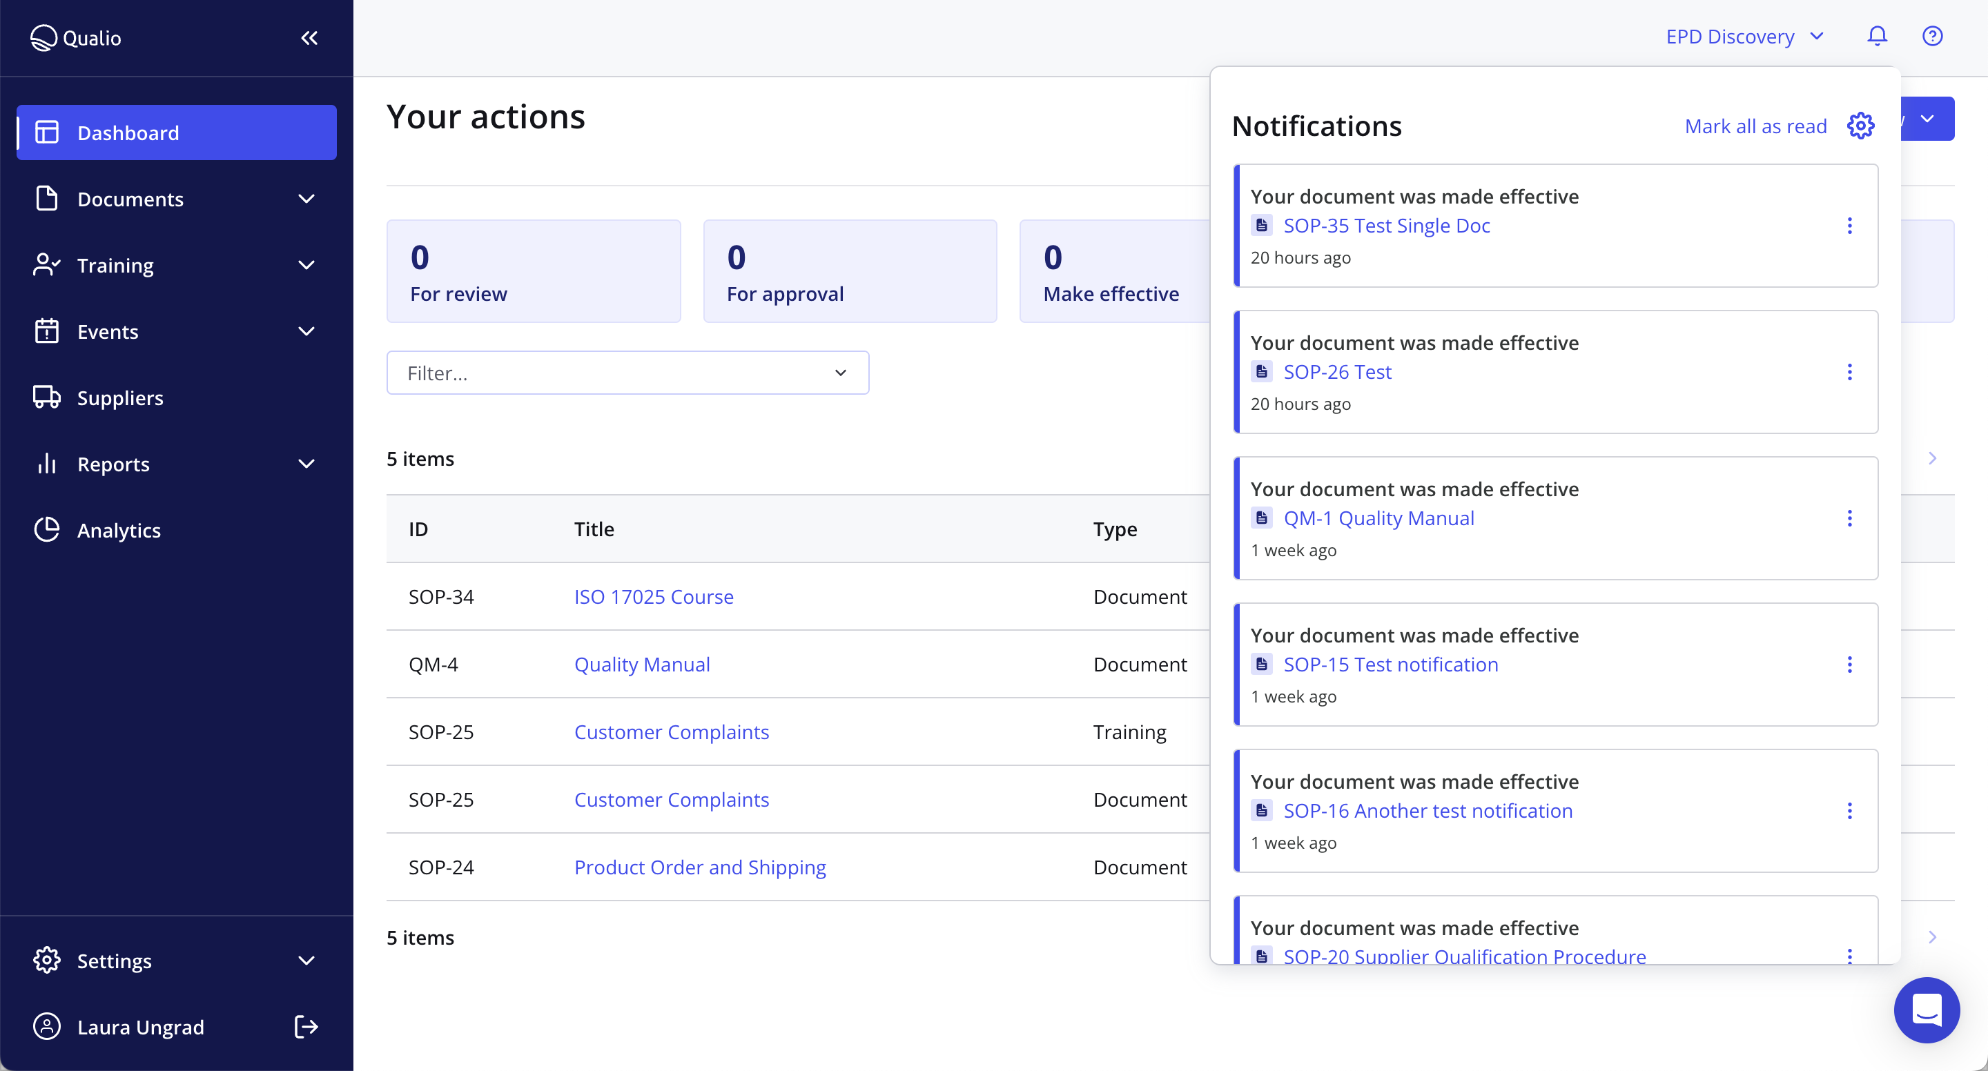The image size is (1988, 1071).
Task: Open the EPD Discovery dropdown
Action: pos(1744,35)
